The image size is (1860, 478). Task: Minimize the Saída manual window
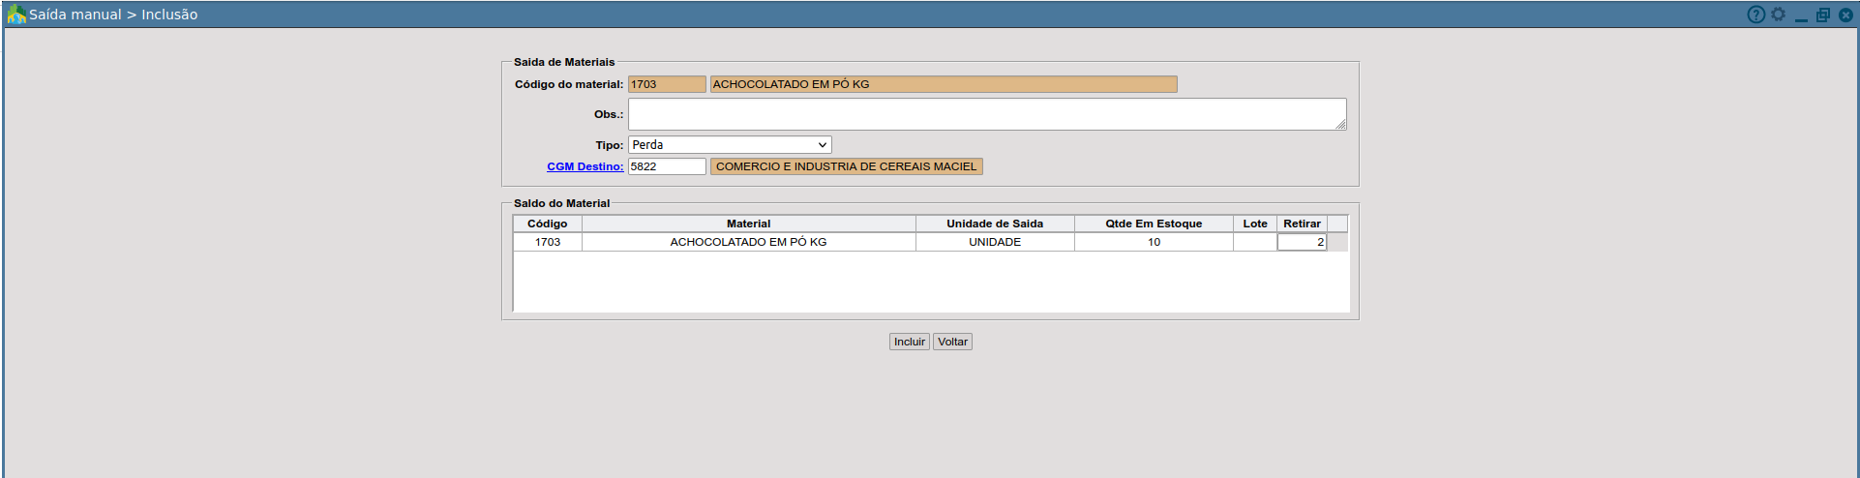tap(1801, 16)
